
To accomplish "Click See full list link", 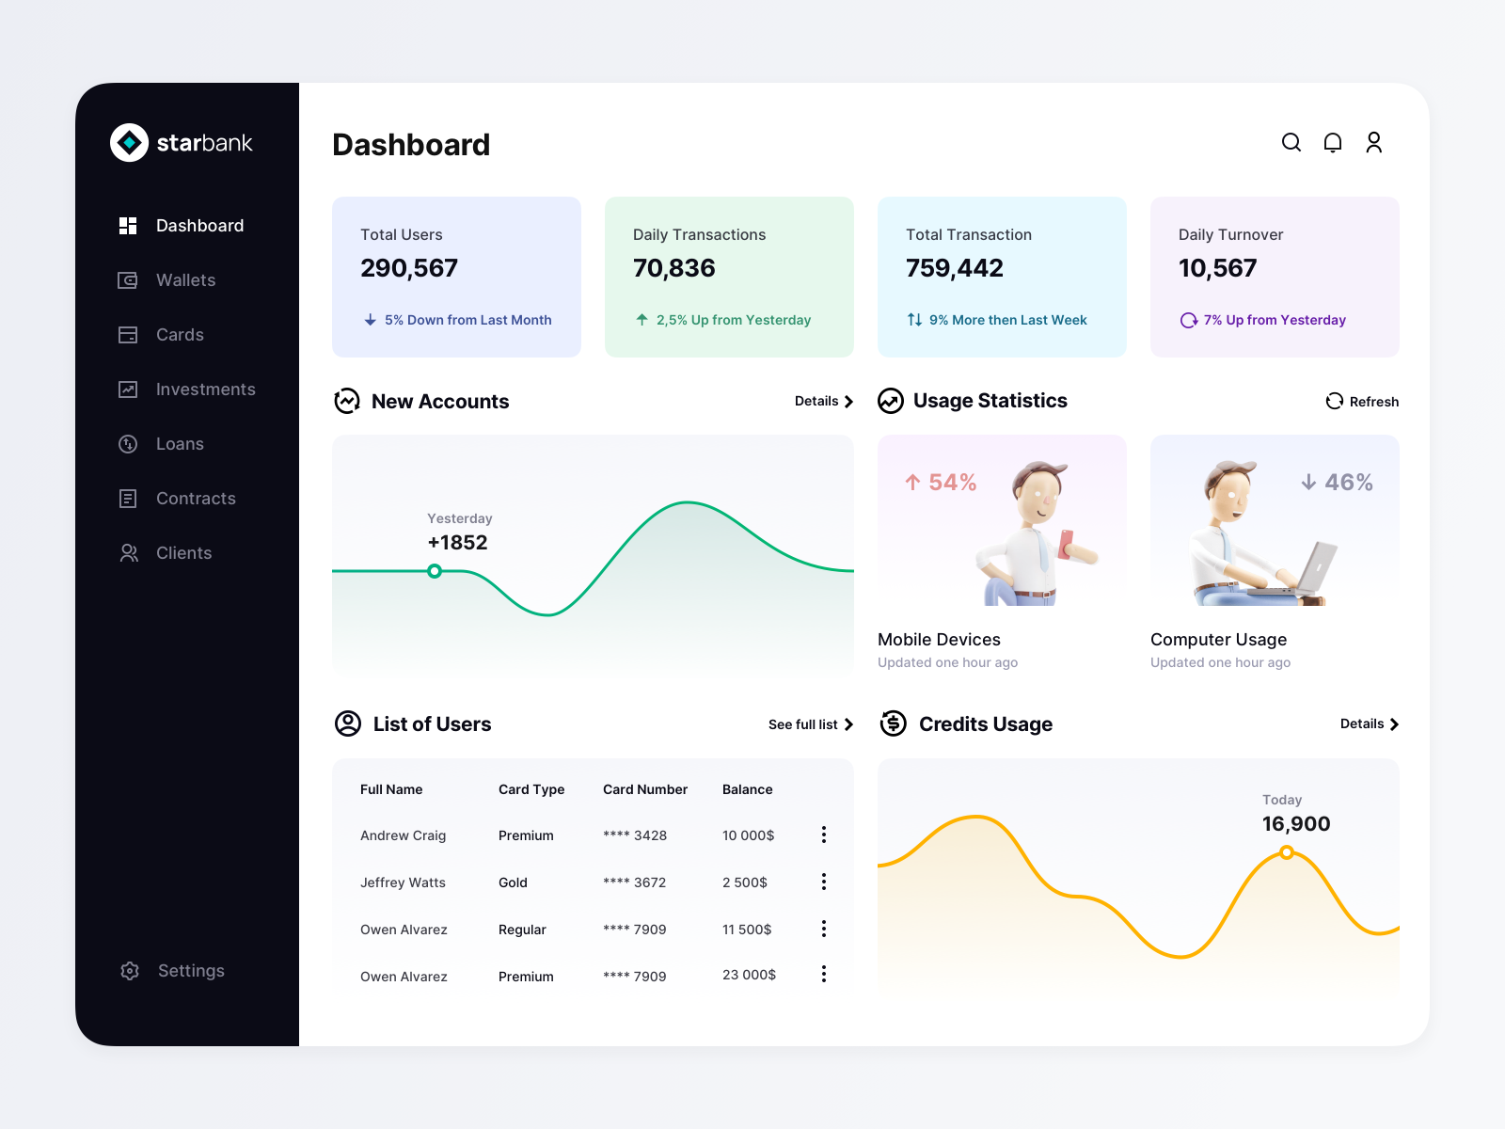I will tap(811, 724).
